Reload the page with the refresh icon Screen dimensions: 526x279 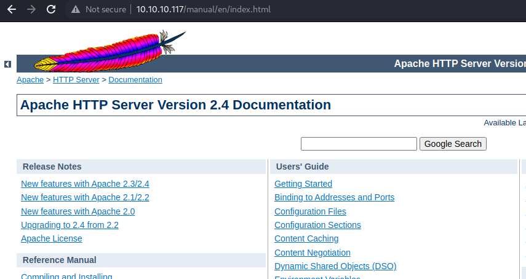point(51,9)
